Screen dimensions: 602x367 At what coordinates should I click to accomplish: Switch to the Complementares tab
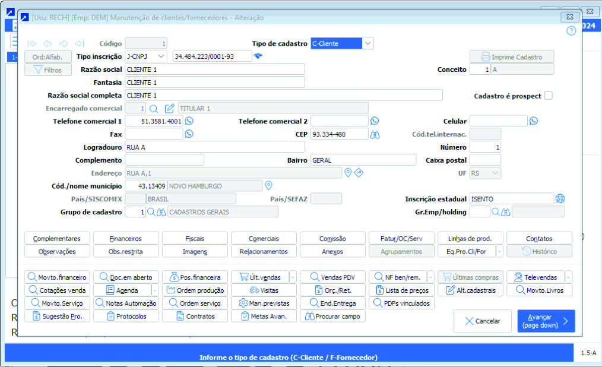pyautogui.click(x=56, y=238)
